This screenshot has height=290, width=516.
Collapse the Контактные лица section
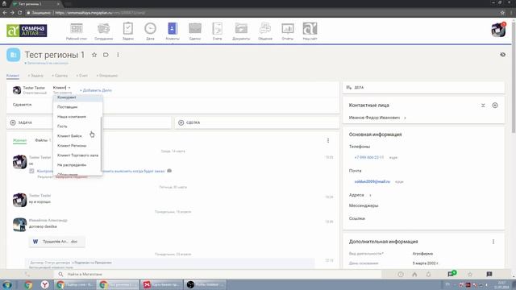(483, 106)
